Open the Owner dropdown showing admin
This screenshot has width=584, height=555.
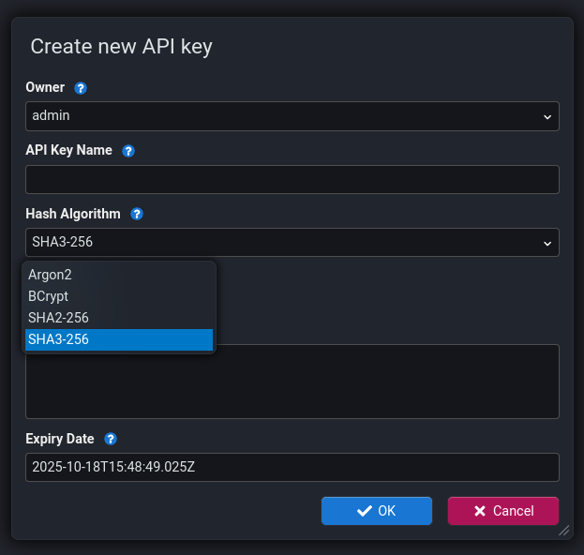pyautogui.click(x=292, y=116)
